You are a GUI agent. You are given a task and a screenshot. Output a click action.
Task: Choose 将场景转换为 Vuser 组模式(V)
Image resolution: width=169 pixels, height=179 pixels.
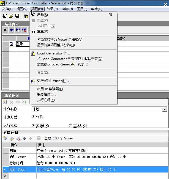tap(73, 40)
